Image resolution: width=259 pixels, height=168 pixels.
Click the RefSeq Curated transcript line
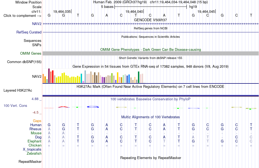pyautogui.click(x=151, y=32)
